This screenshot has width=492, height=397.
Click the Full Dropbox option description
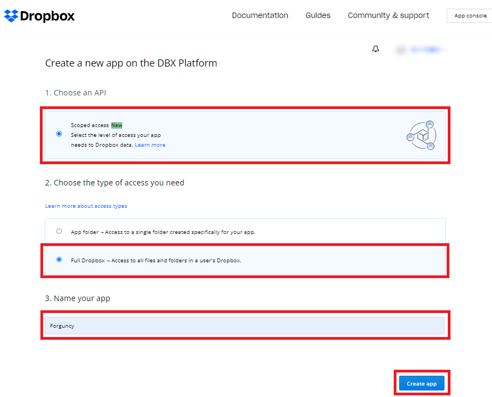(x=156, y=260)
